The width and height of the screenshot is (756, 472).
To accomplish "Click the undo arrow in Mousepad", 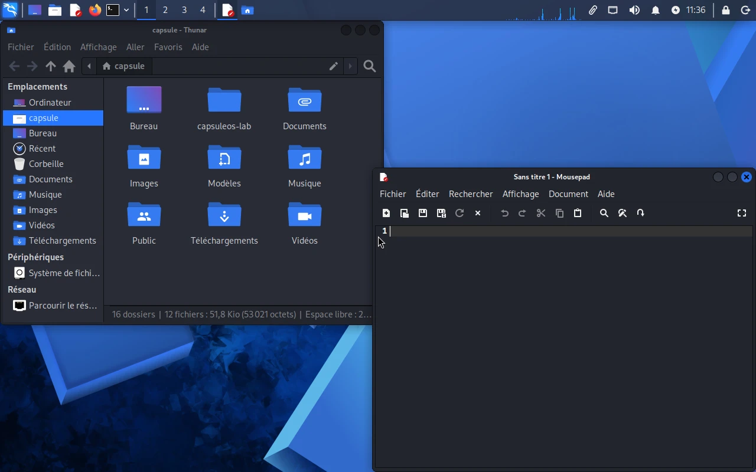I will pyautogui.click(x=504, y=213).
